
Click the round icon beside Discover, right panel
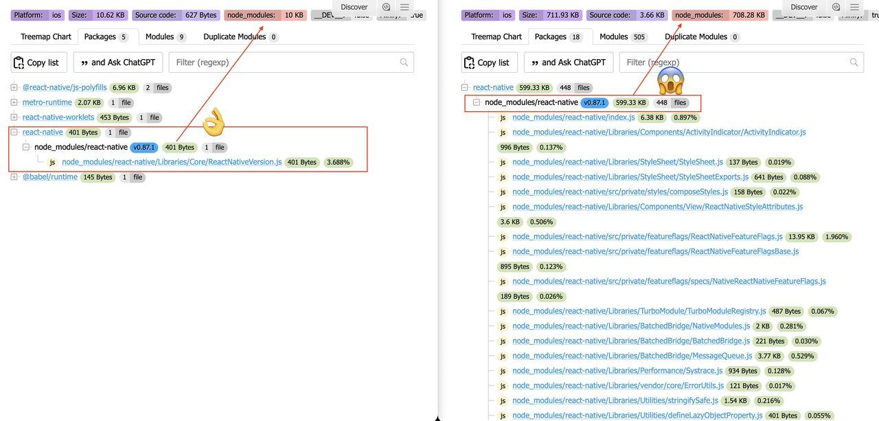click(x=836, y=7)
